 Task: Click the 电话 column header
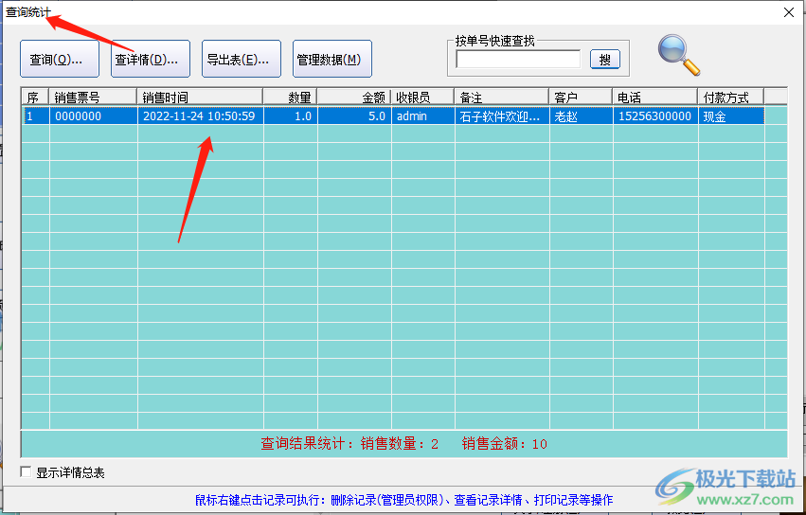[654, 98]
